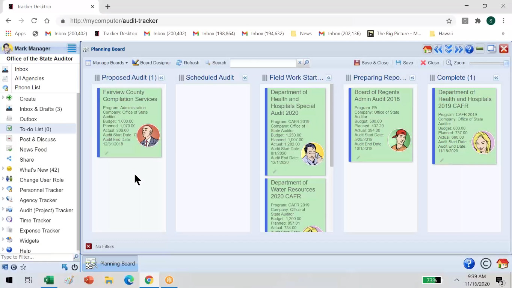Open help from the Planning Board header
The image size is (512, 288).
(469, 49)
